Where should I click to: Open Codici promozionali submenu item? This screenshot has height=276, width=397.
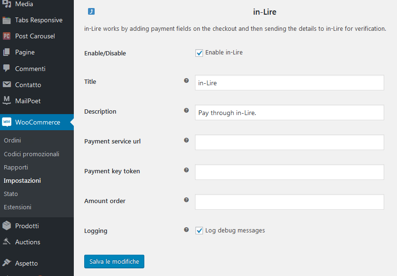tap(31, 154)
